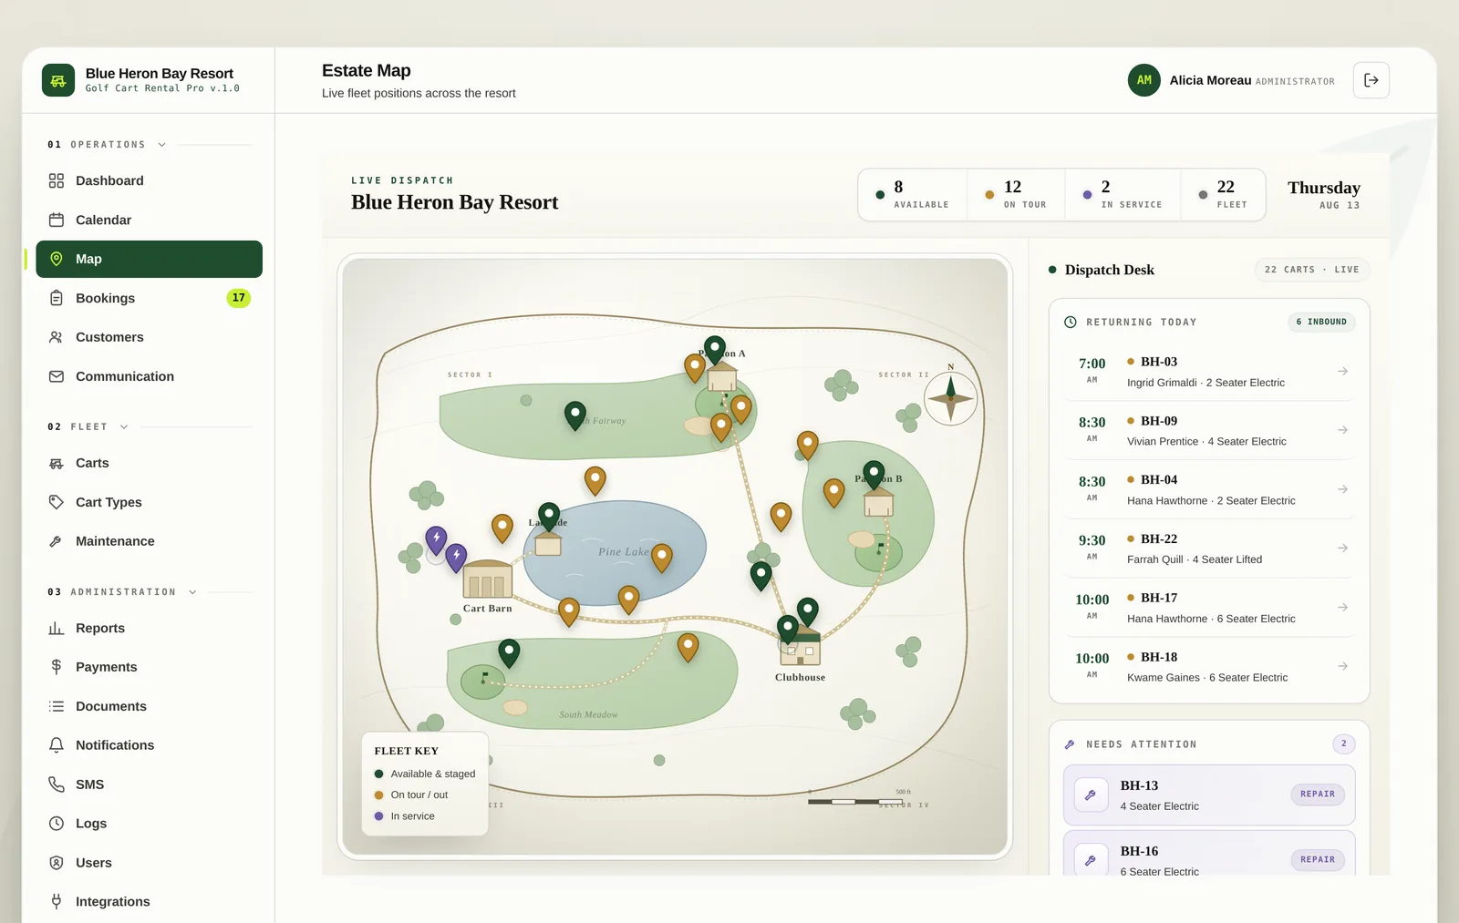Open BH-17 row arrow
Image resolution: width=1459 pixels, height=923 pixels.
click(x=1342, y=607)
